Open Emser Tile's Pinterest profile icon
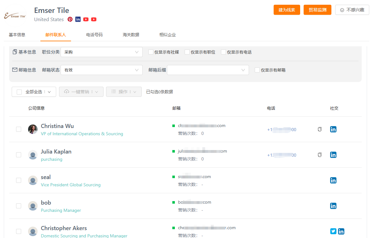Image resolution: width=374 pixels, height=238 pixels. coord(70,19)
